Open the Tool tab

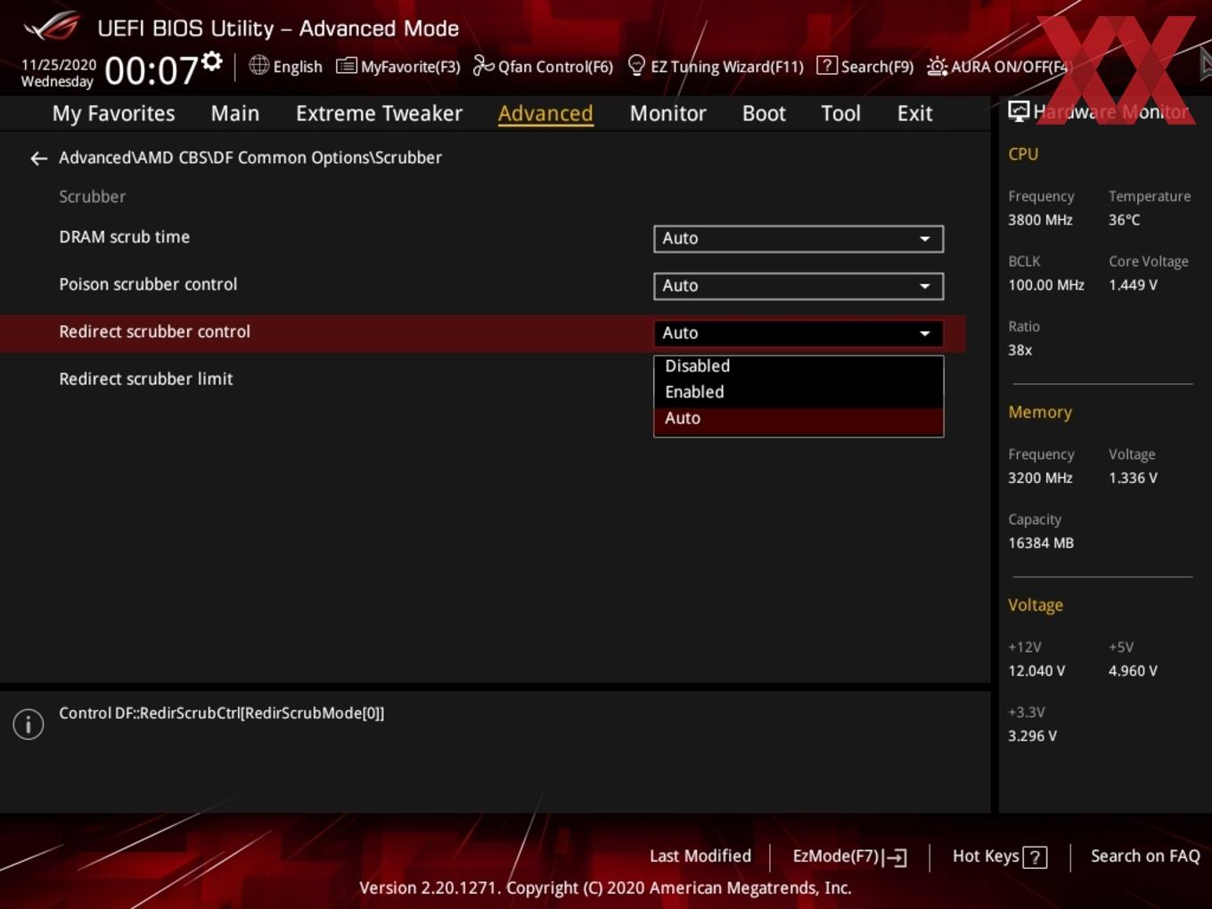coord(840,113)
